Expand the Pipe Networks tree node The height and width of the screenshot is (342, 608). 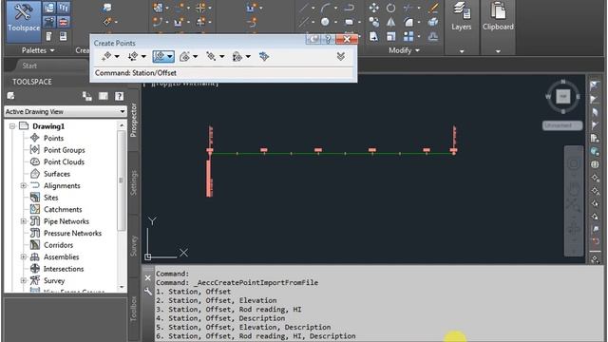pos(23,221)
